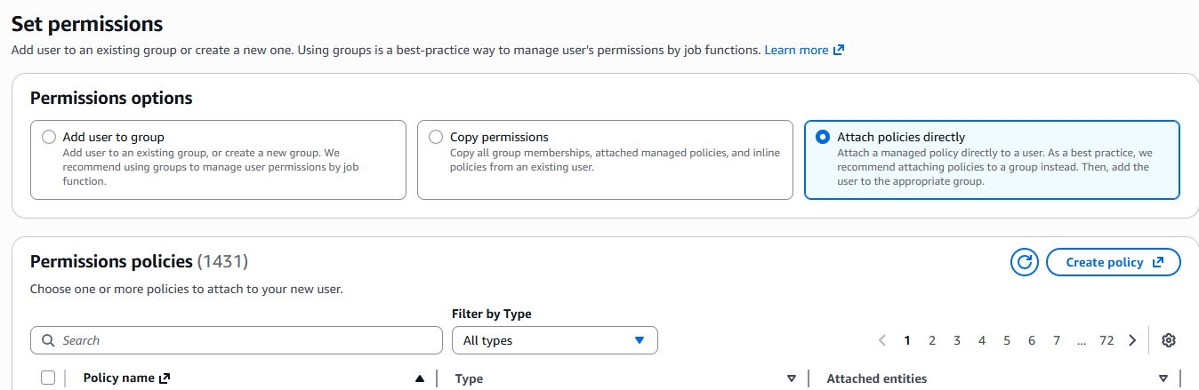Image resolution: width=1199 pixels, height=390 pixels.
Task: Open the Filter by Type dropdown
Action: coord(555,340)
